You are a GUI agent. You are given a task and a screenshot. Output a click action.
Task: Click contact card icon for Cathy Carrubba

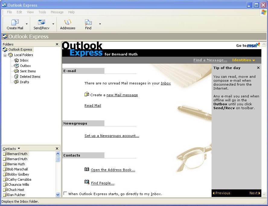pos(5,179)
